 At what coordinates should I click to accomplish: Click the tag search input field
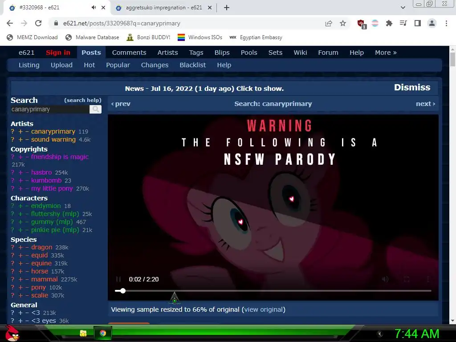50,110
